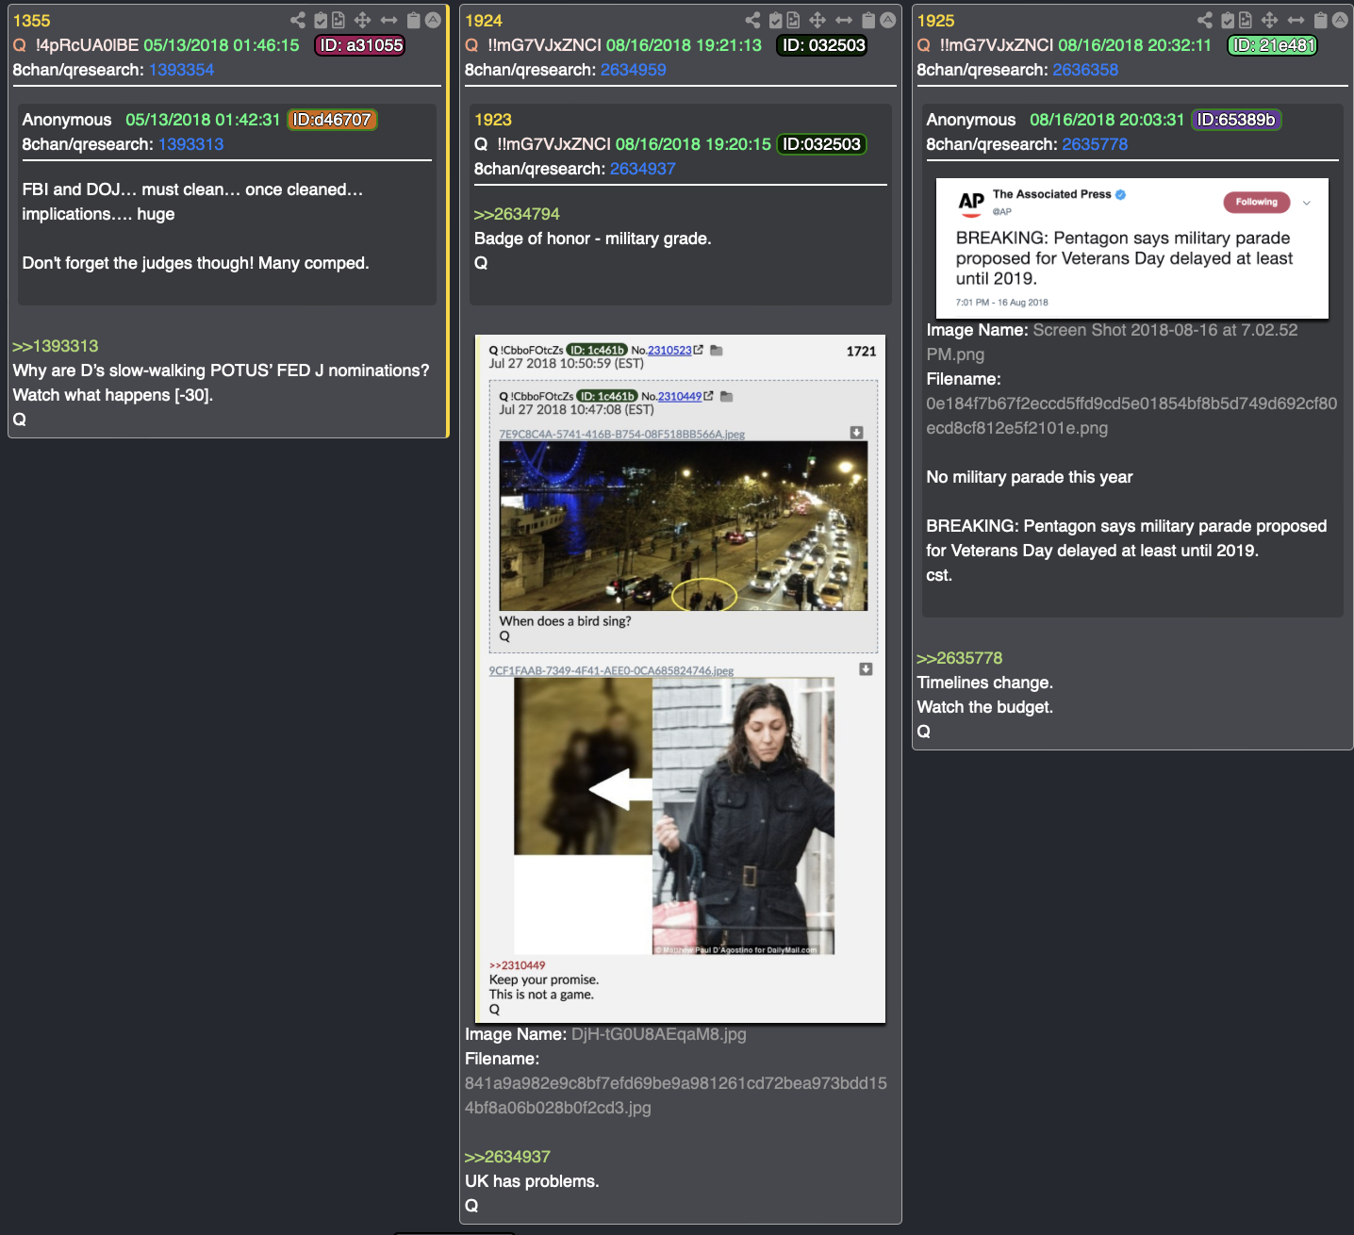
Task: Click post number 1925
Action: click(x=936, y=21)
